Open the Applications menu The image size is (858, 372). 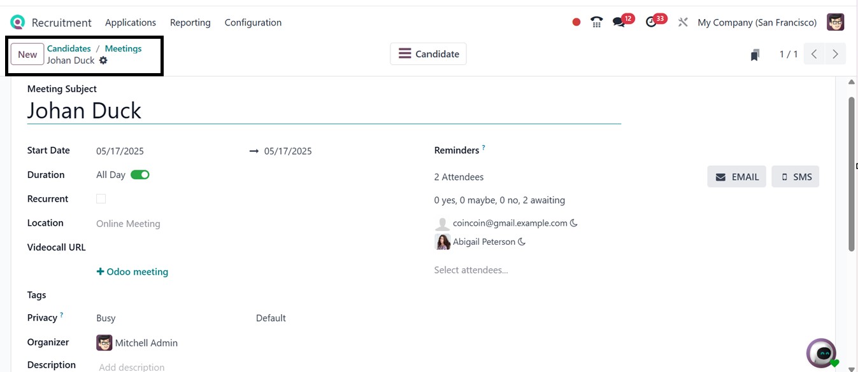pos(131,22)
